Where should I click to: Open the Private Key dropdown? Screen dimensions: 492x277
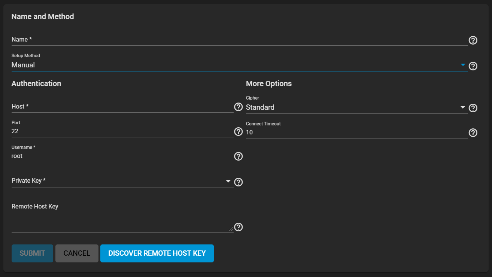point(122,181)
